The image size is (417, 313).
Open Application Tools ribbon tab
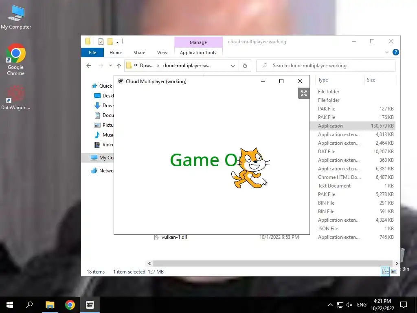[x=198, y=53]
